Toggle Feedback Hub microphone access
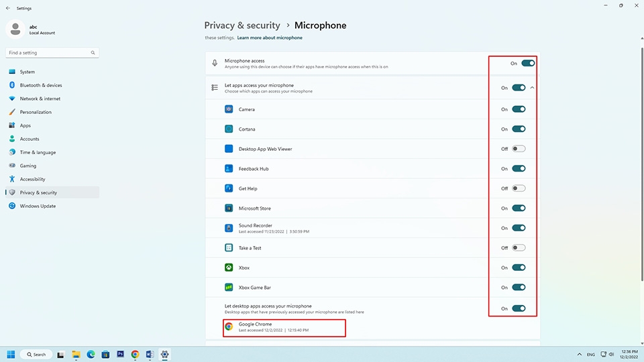This screenshot has height=362, width=644. [x=519, y=168]
